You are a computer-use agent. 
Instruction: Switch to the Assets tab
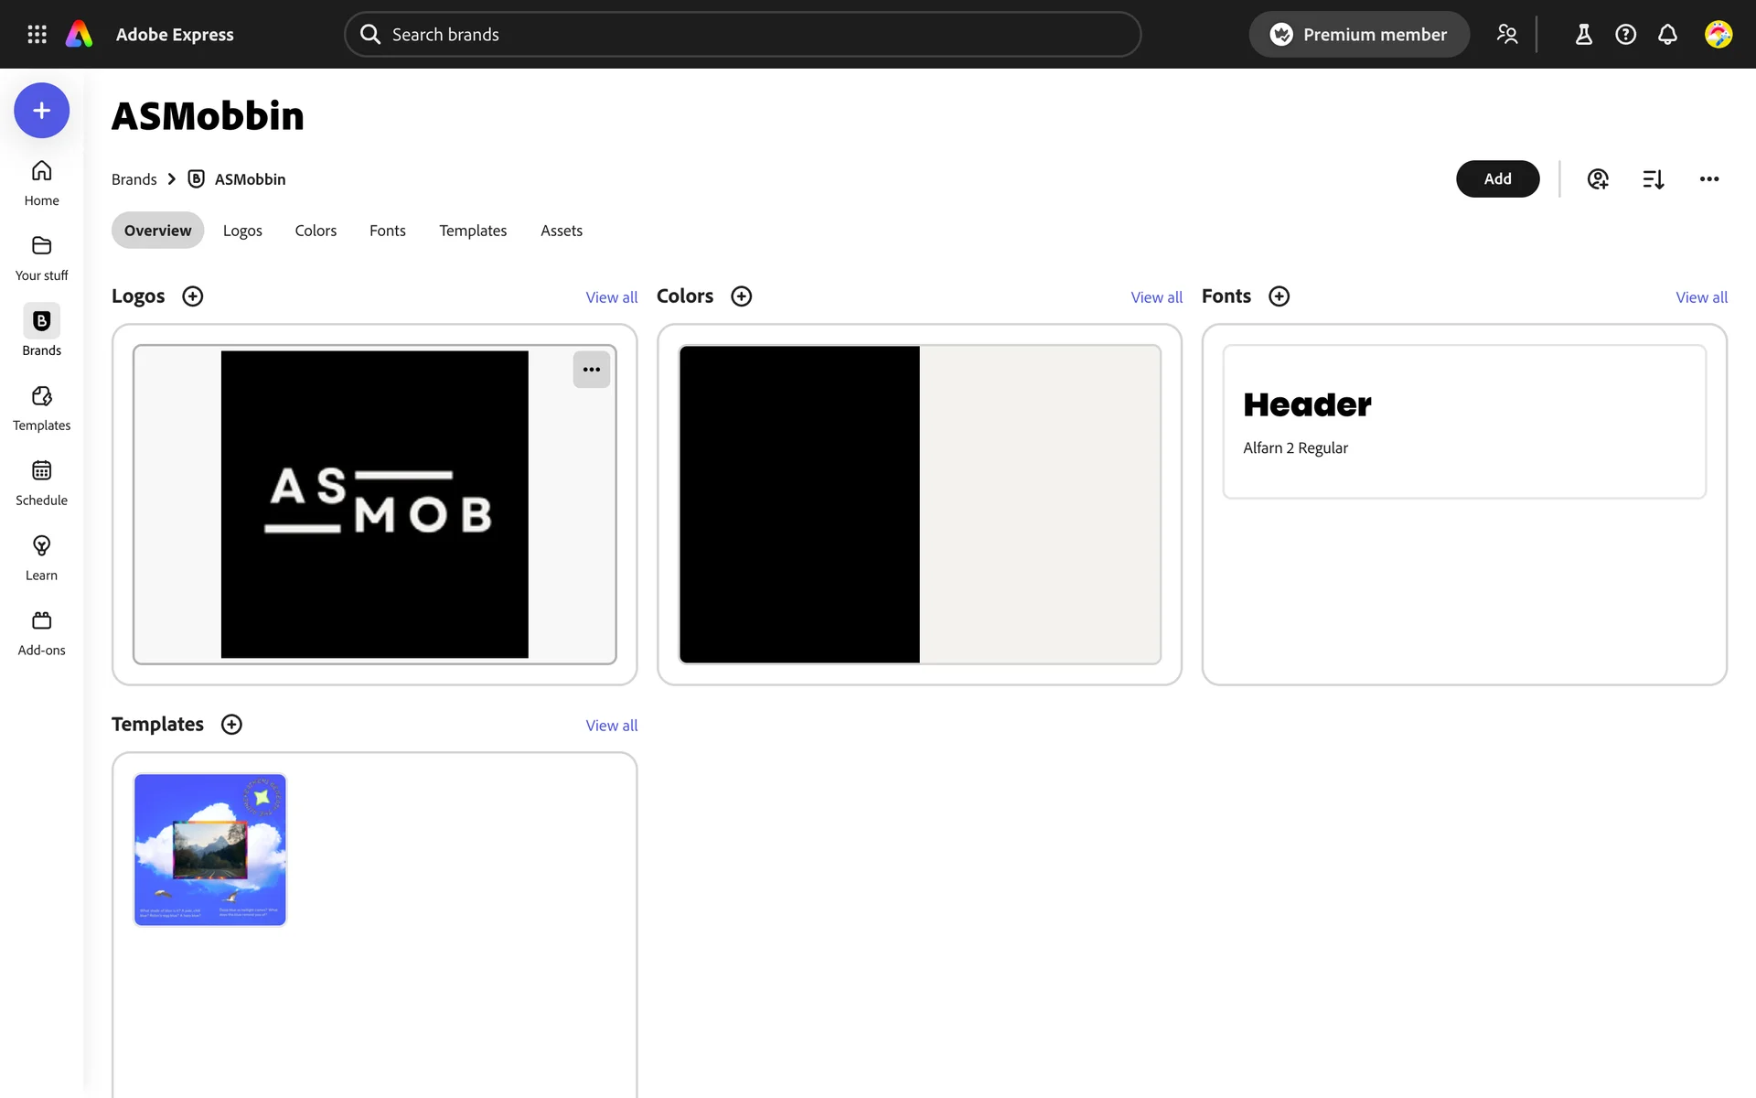(561, 231)
